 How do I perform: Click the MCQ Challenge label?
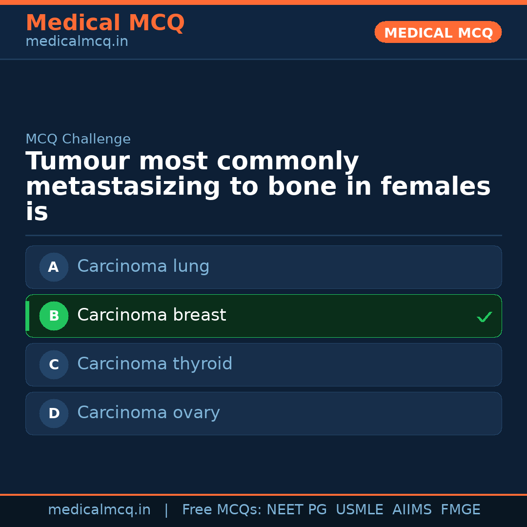78,140
